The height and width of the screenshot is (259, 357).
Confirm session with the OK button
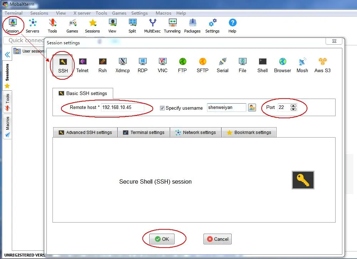[162, 239]
